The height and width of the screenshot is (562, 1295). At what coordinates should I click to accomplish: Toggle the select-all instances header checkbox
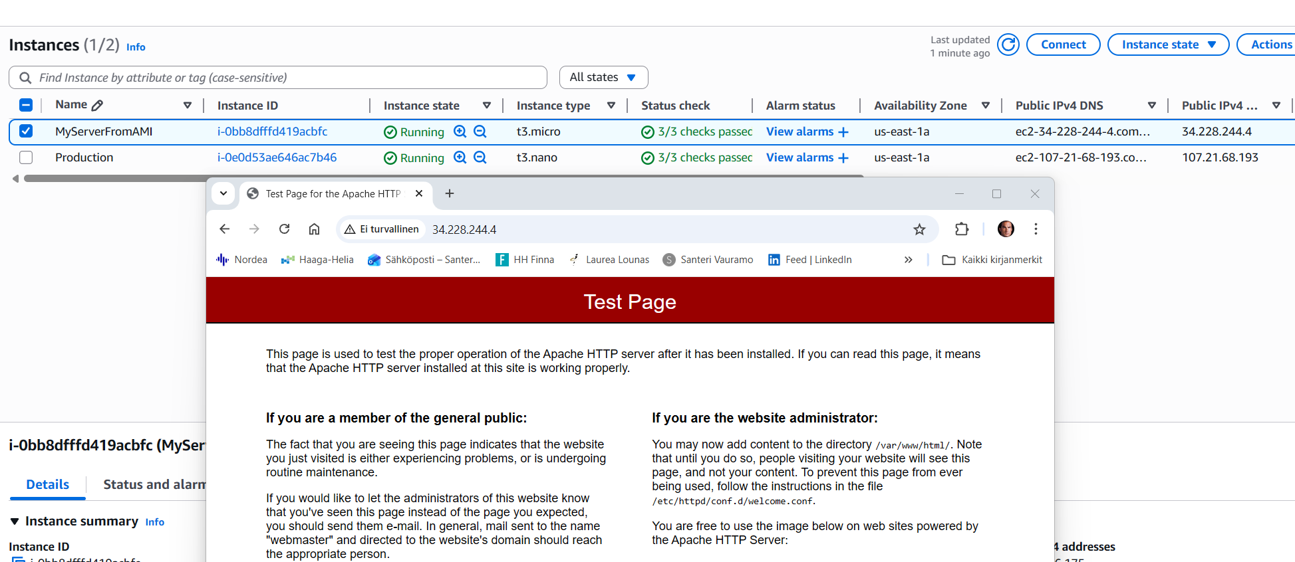point(26,105)
